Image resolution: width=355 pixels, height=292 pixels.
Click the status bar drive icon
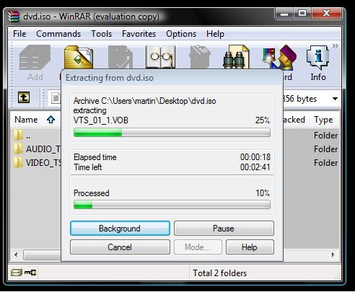[17, 273]
